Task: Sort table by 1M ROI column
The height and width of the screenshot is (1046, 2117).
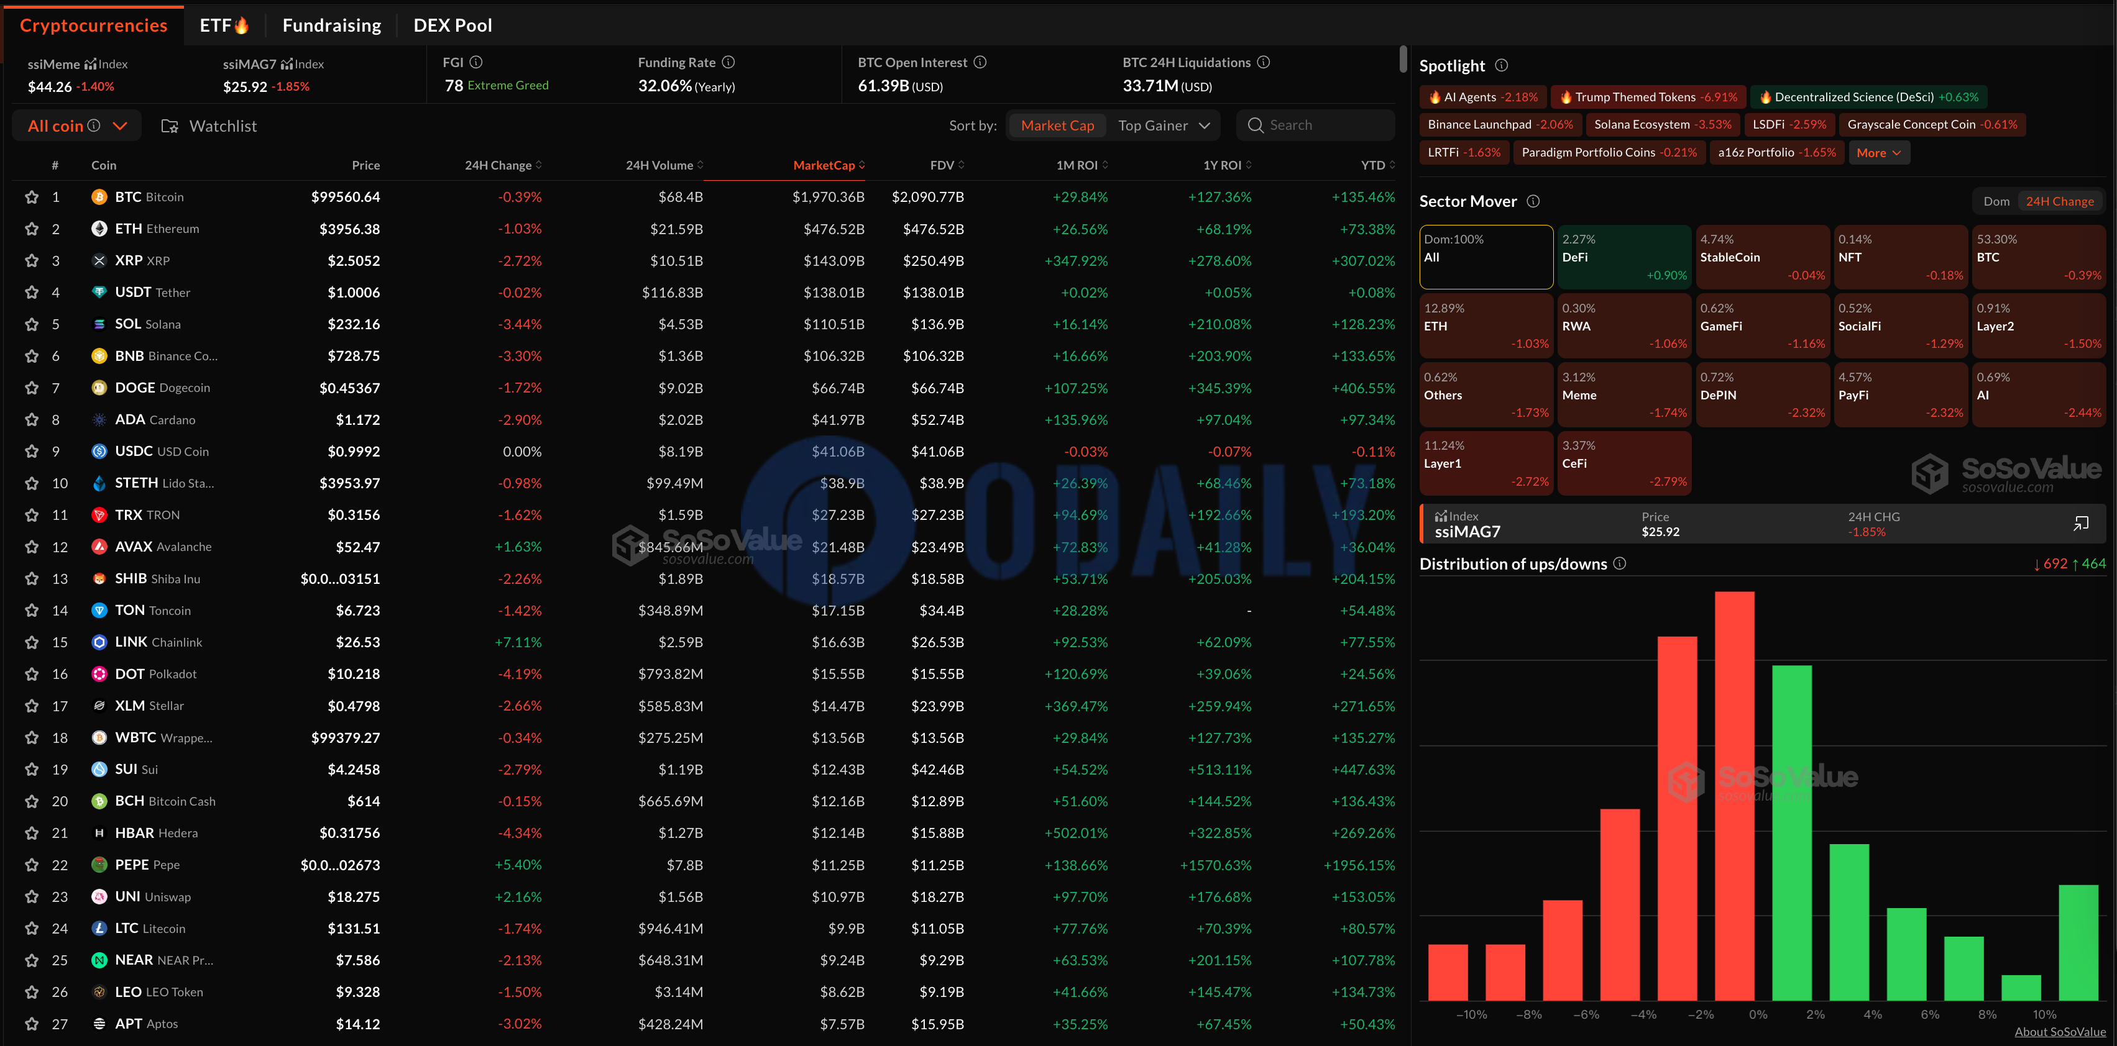Action: tap(1081, 165)
